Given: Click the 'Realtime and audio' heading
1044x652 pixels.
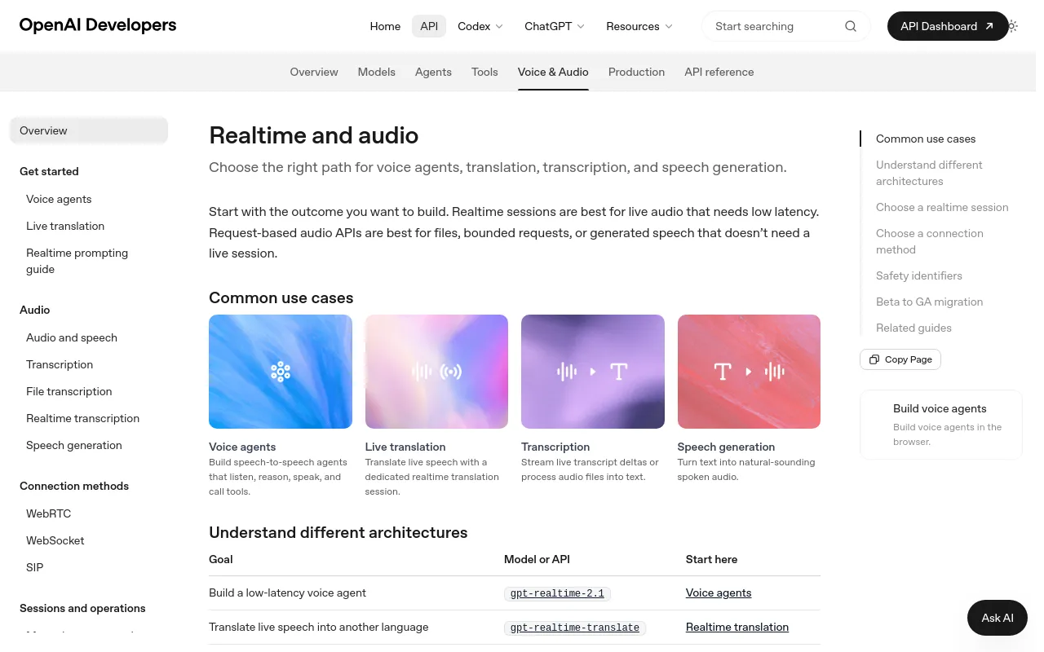Looking at the screenshot, I should (x=314, y=135).
